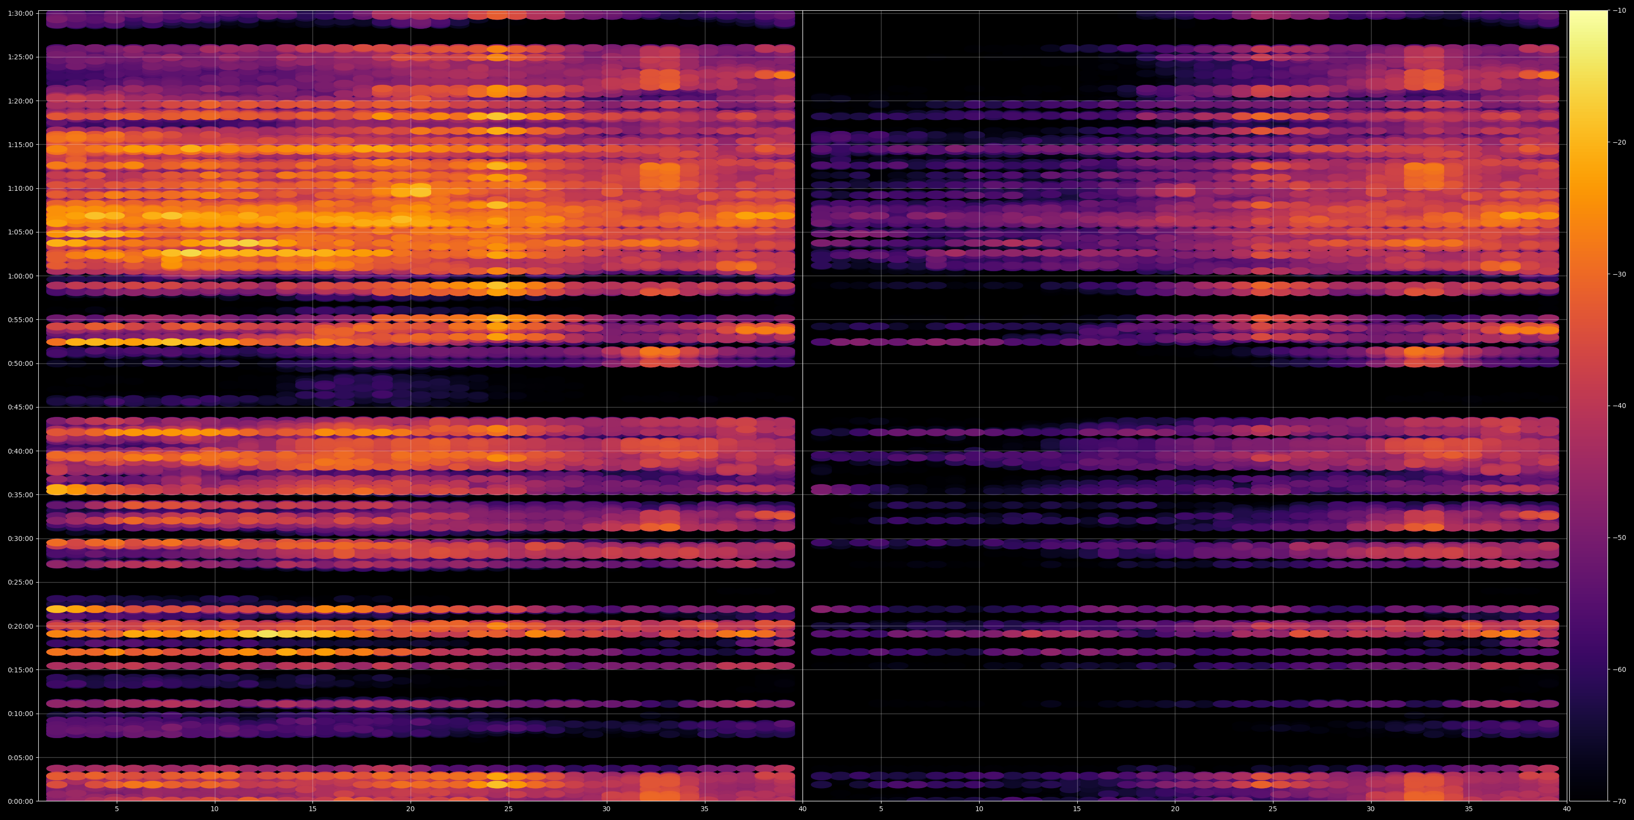
Task: Select the 0:40:00 time axis label
Action: pyautogui.click(x=20, y=451)
